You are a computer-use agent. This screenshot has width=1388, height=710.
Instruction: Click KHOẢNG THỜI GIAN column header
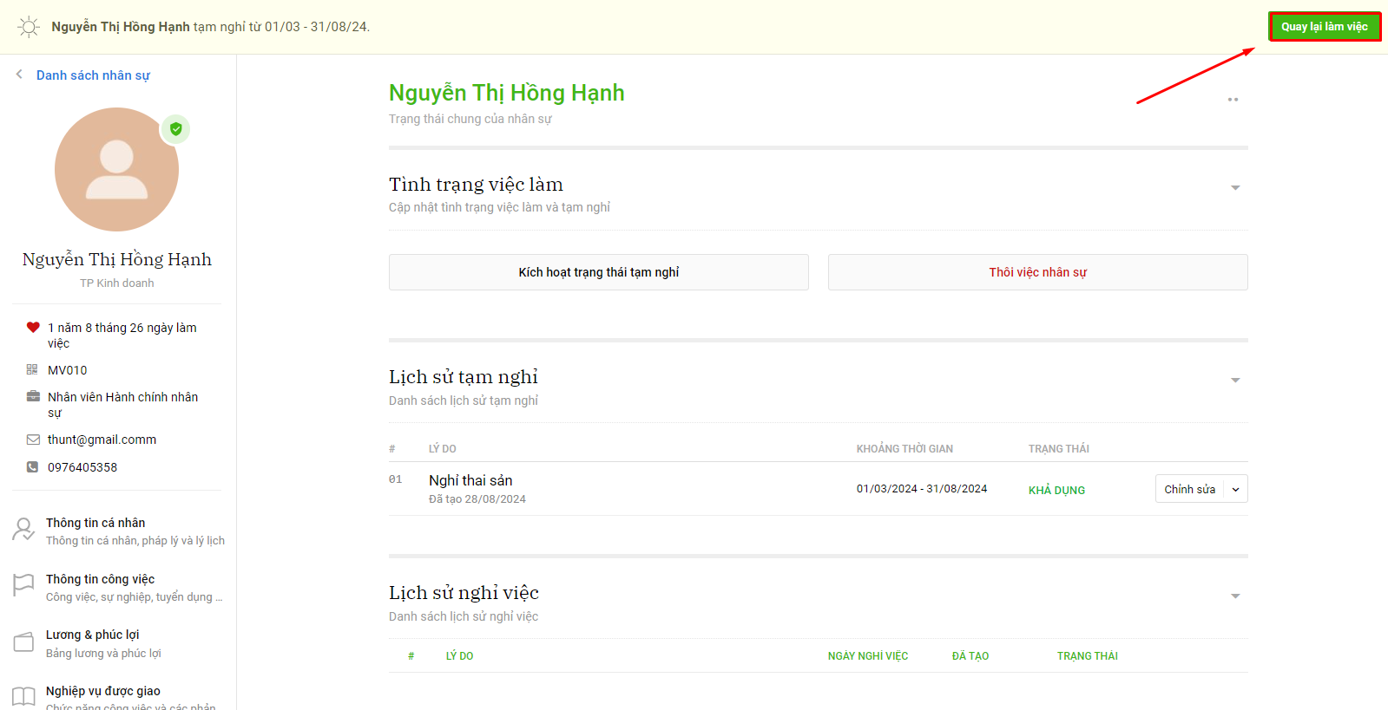tap(905, 449)
